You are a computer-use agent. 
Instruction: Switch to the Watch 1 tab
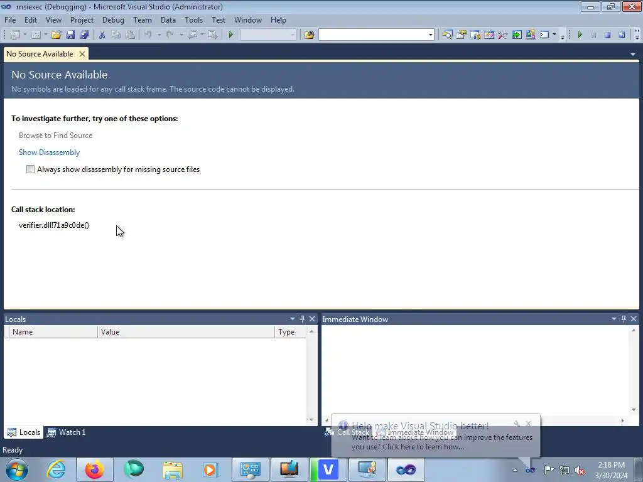click(x=67, y=432)
